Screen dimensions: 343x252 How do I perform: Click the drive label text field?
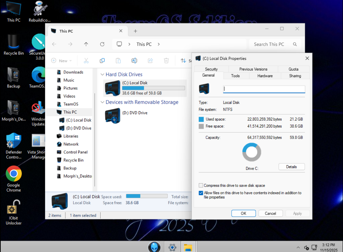[264, 89]
